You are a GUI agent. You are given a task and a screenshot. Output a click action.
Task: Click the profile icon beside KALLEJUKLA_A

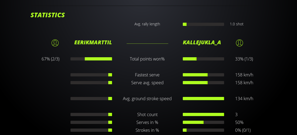point(239,43)
